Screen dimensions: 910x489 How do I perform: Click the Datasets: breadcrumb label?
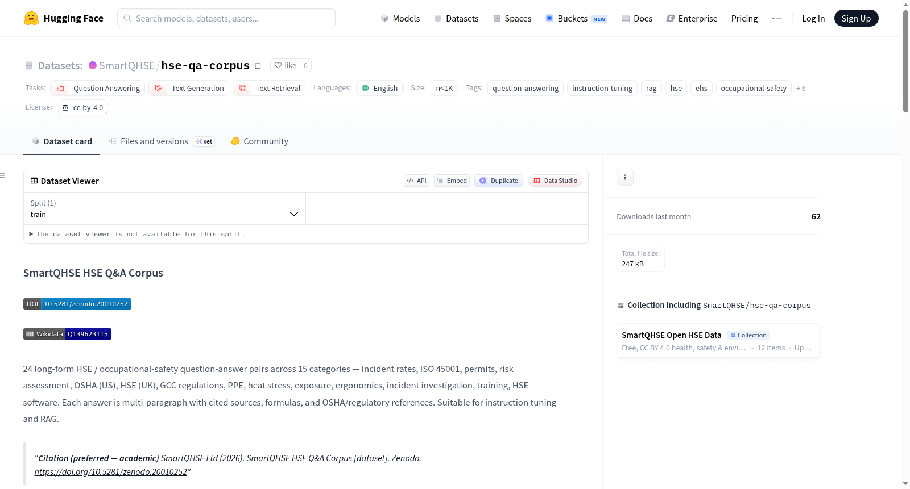pyautogui.click(x=60, y=65)
